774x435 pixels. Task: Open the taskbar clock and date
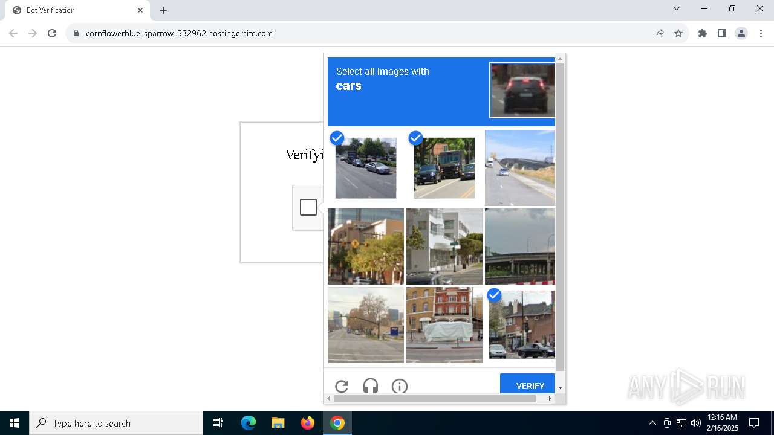(x=723, y=423)
